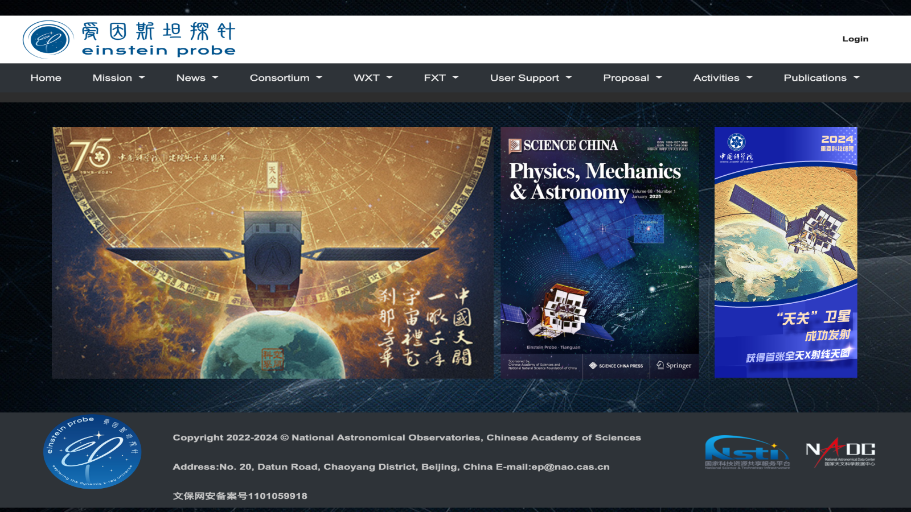This screenshot has height=512, width=911.
Task: Click the Science China Press logo
Action: click(x=616, y=366)
